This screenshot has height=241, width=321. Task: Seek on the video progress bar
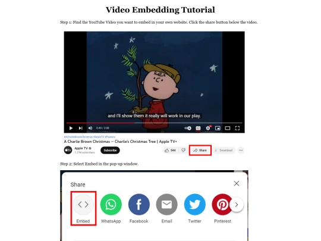coord(154,123)
